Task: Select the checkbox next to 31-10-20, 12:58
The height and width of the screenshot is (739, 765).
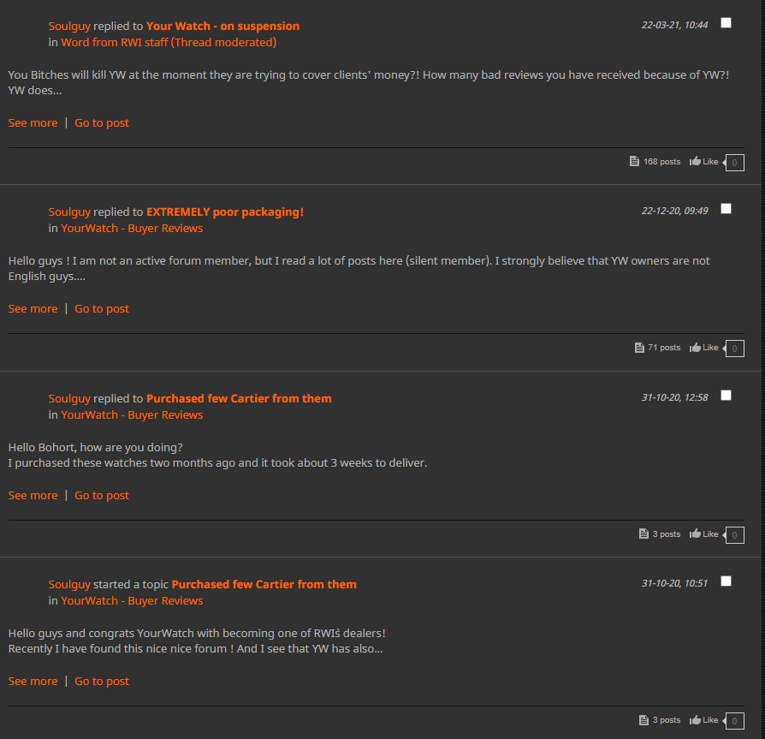Action: [x=726, y=396]
